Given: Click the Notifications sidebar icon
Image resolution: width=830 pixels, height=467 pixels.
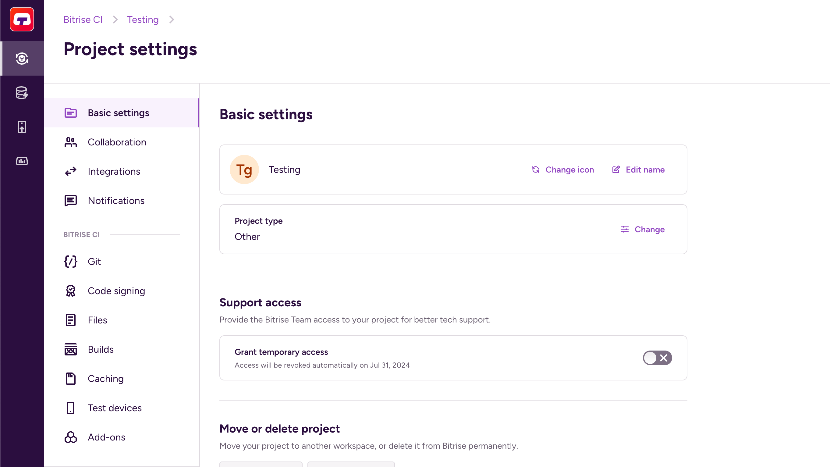Looking at the screenshot, I should [x=70, y=200].
